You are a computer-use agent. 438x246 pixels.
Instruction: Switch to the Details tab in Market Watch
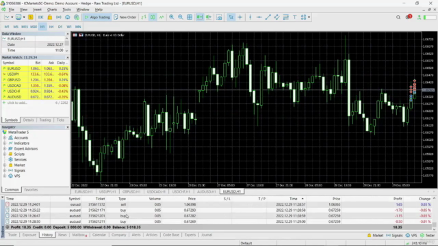click(x=29, y=120)
